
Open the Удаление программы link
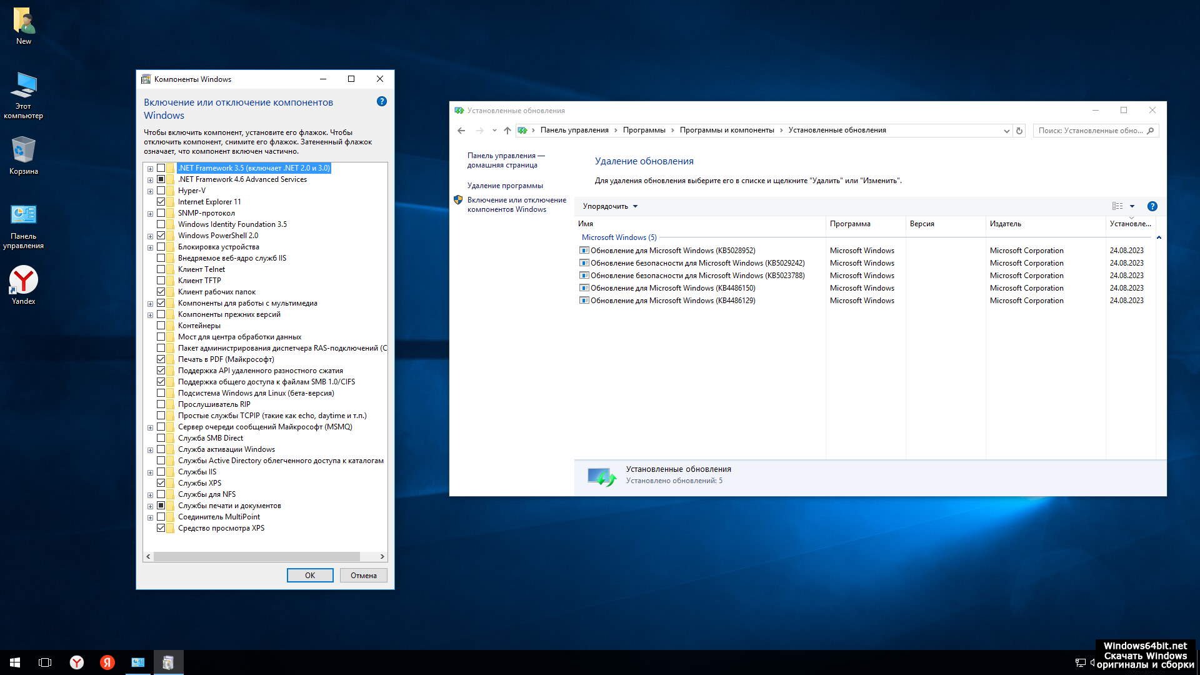click(x=505, y=186)
